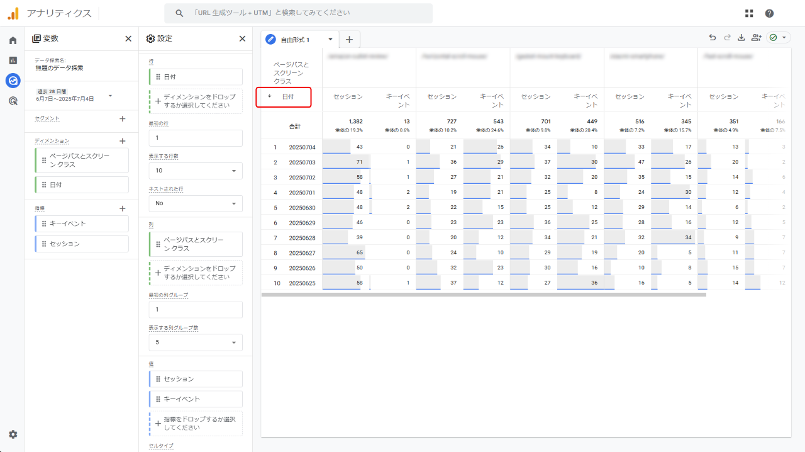Select the 自由形式 1 tab
The height and width of the screenshot is (452, 805).
pyautogui.click(x=295, y=39)
